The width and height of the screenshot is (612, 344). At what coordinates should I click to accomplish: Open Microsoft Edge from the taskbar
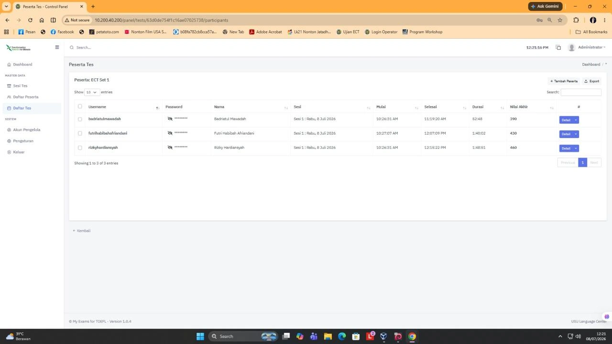point(342,336)
